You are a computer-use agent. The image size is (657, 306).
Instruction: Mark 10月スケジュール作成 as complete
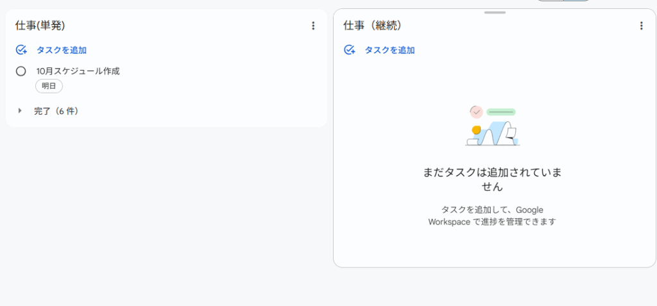(21, 71)
